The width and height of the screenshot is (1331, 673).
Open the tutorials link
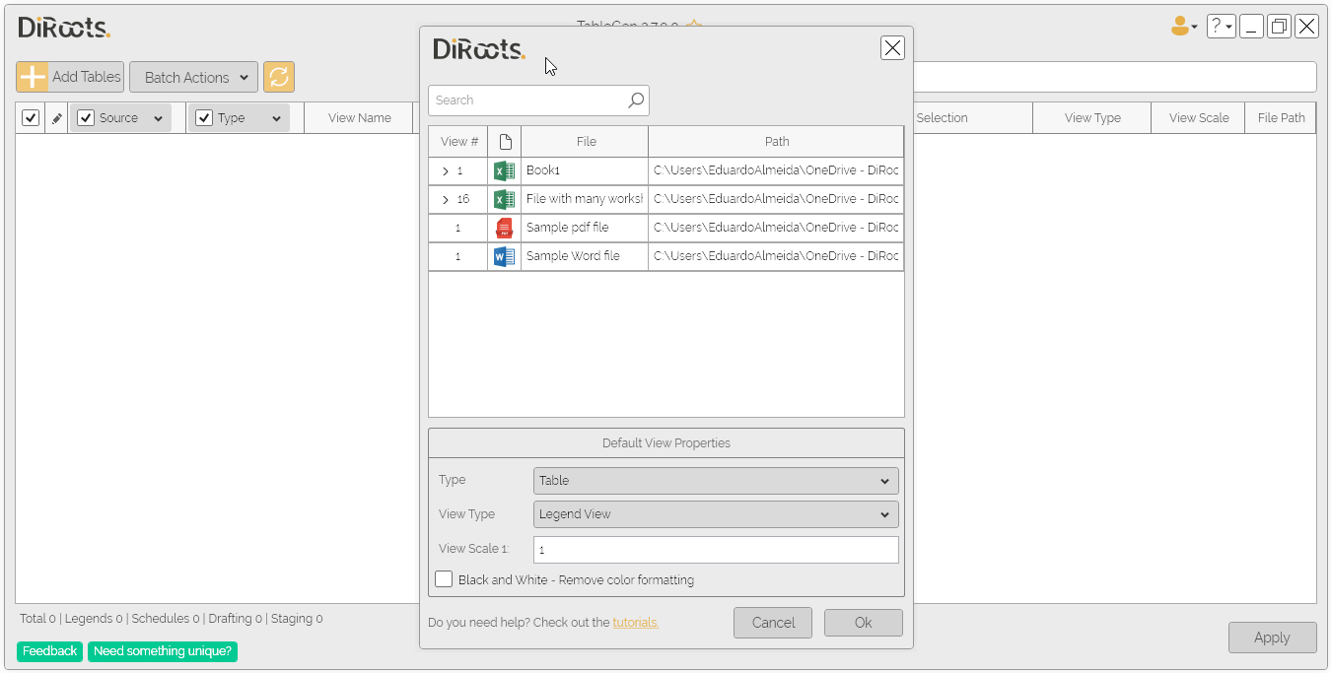635,623
